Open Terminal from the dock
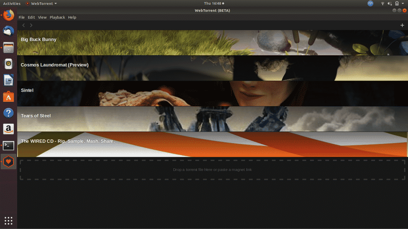The width and height of the screenshot is (408, 229). (x=9, y=145)
